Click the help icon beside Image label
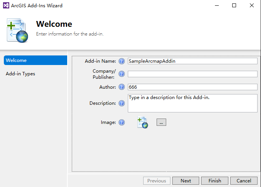The width and height of the screenshot is (261, 187). (122, 122)
